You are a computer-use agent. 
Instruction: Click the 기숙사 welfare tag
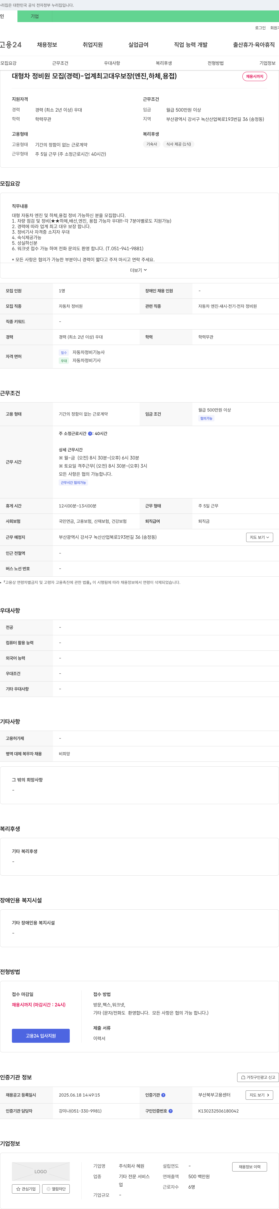pyautogui.click(x=152, y=144)
